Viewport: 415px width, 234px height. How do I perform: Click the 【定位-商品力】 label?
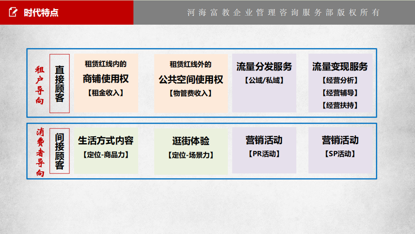coord(106,155)
